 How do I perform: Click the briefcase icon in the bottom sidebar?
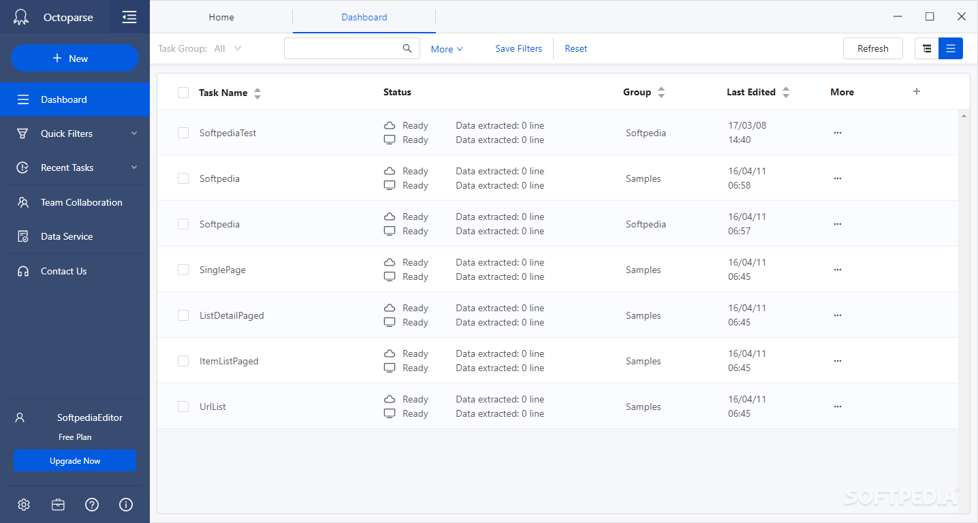(58, 505)
